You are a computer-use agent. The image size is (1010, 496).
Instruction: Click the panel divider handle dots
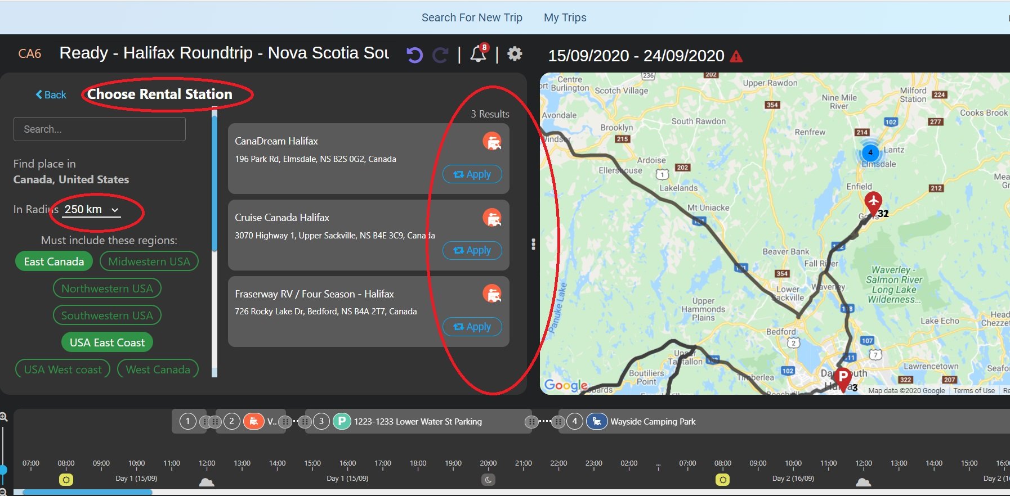point(533,244)
